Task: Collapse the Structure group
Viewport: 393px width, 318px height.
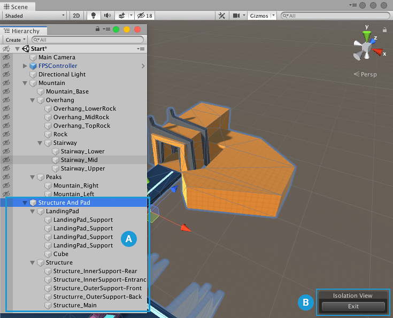Action: click(32, 262)
